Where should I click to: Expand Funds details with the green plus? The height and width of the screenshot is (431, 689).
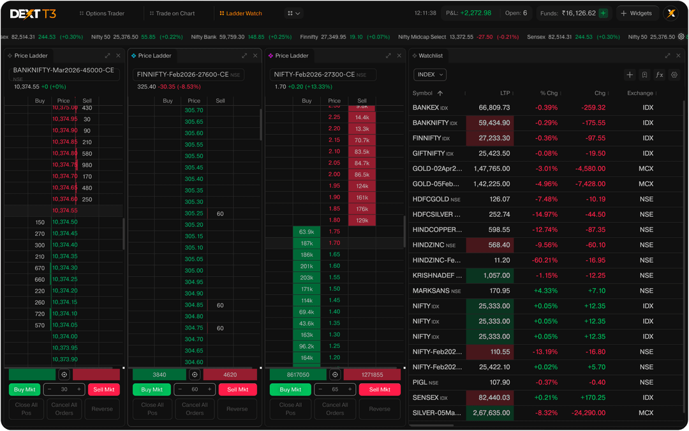[602, 12]
